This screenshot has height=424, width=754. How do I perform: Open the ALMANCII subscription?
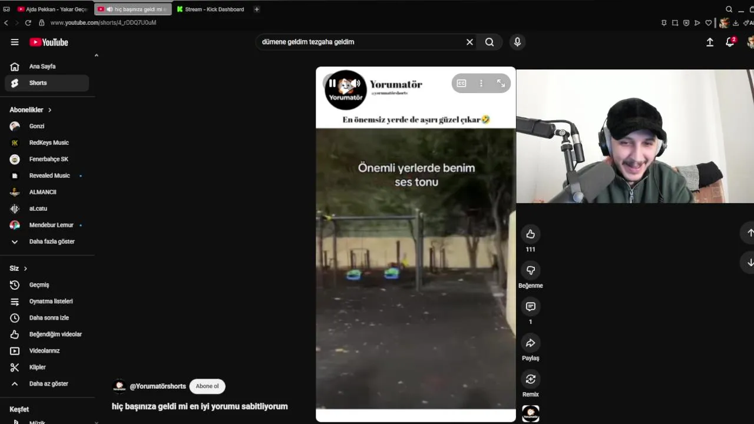click(47, 192)
